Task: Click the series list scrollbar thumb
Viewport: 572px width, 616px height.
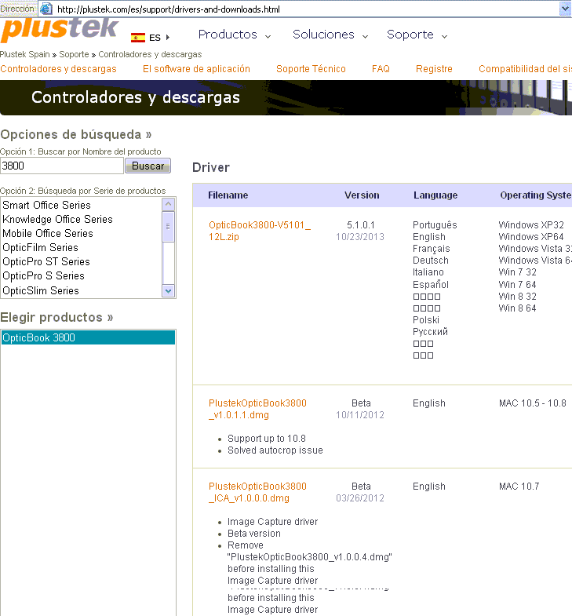Action: [168, 227]
